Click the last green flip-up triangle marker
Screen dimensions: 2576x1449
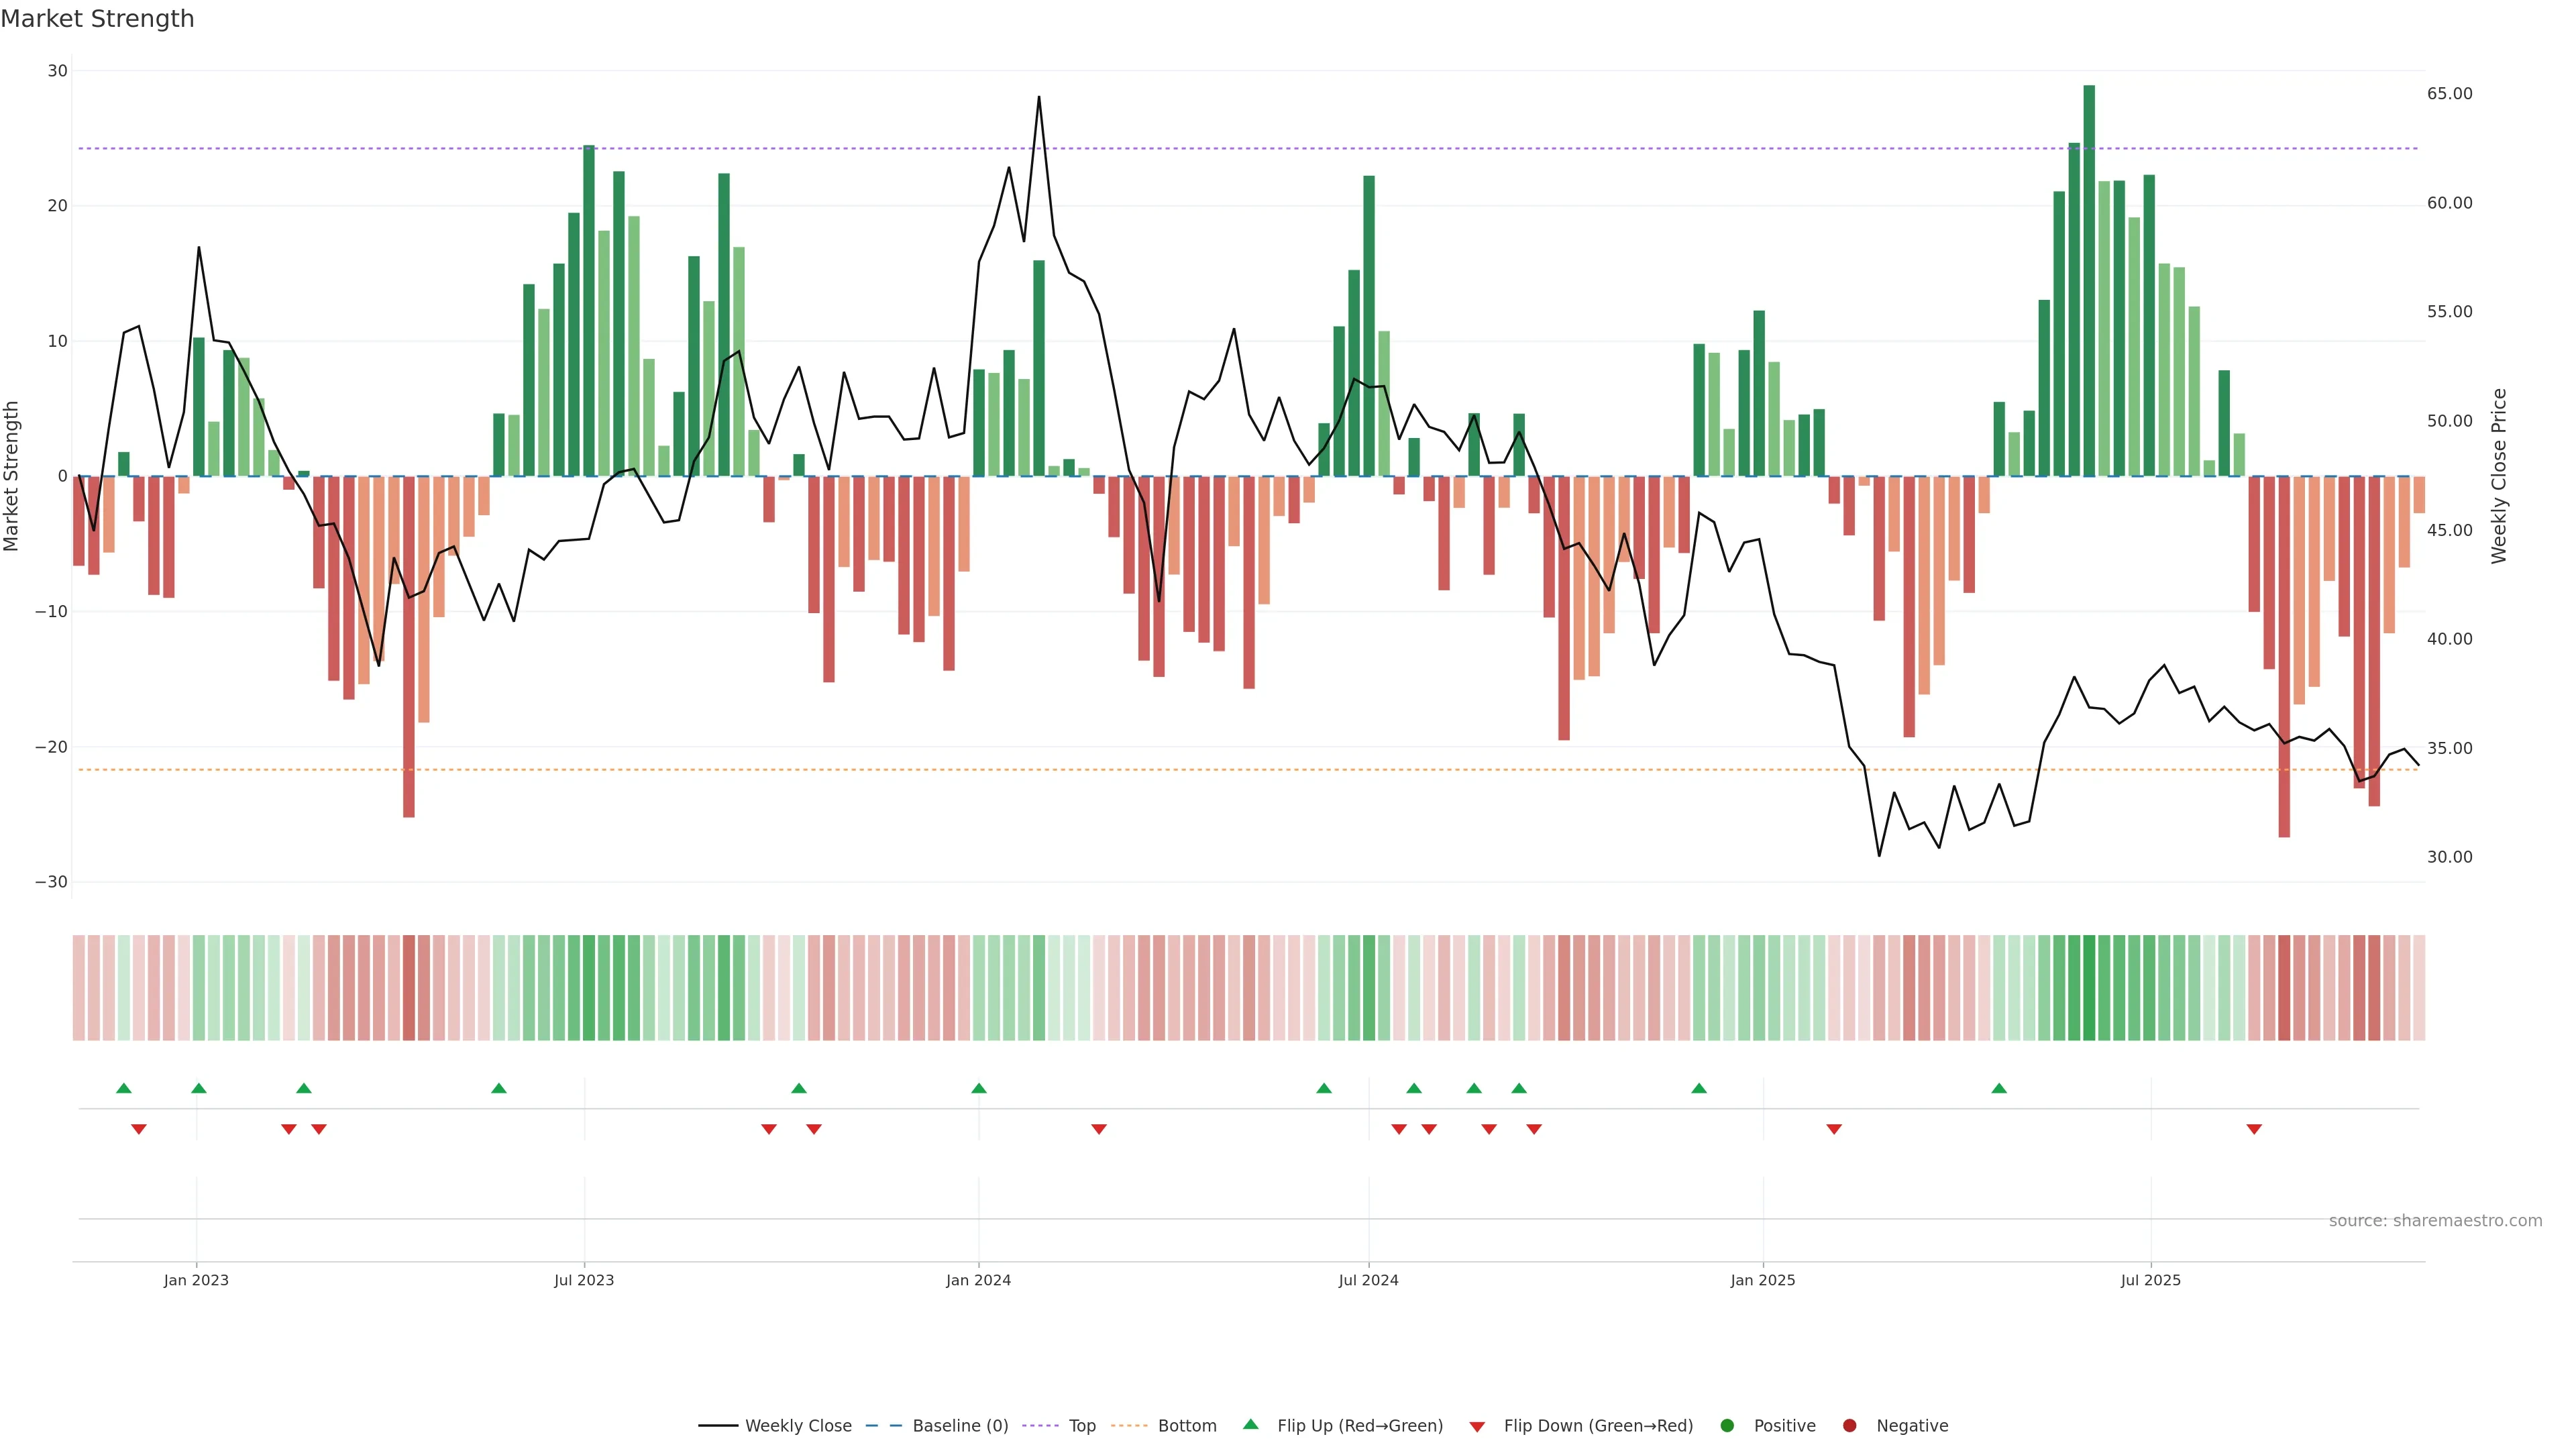coord(1999,1088)
